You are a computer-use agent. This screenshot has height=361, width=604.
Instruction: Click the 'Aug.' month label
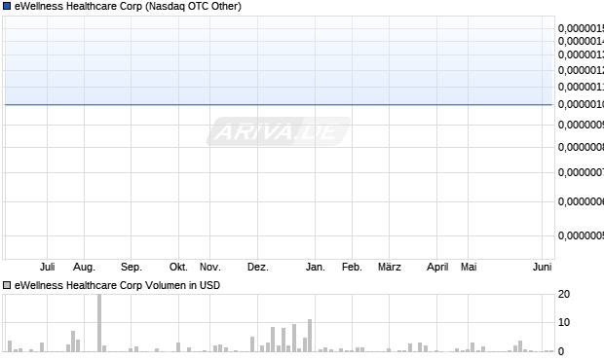pyautogui.click(x=84, y=267)
